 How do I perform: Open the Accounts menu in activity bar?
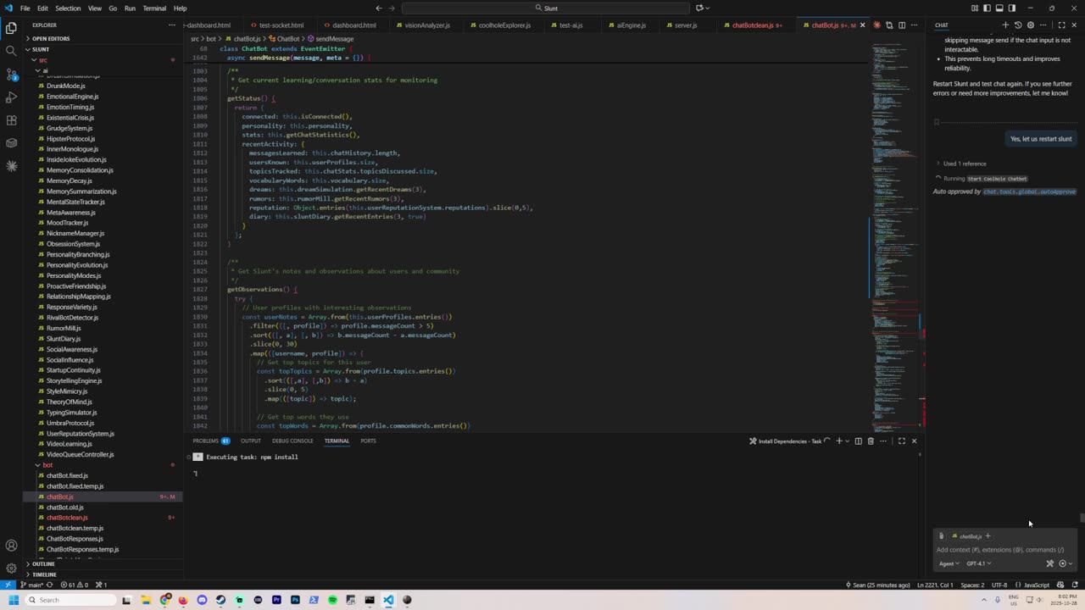(11, 546)
